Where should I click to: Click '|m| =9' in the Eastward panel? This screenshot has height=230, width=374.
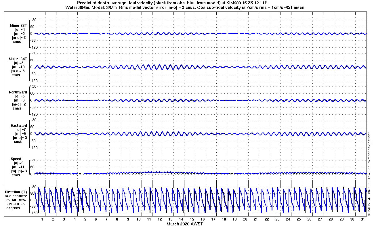[x=20, y=134]
